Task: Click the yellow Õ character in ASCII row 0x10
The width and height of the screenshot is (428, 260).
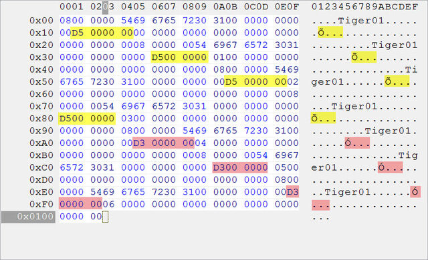Action: click(321, 33)
